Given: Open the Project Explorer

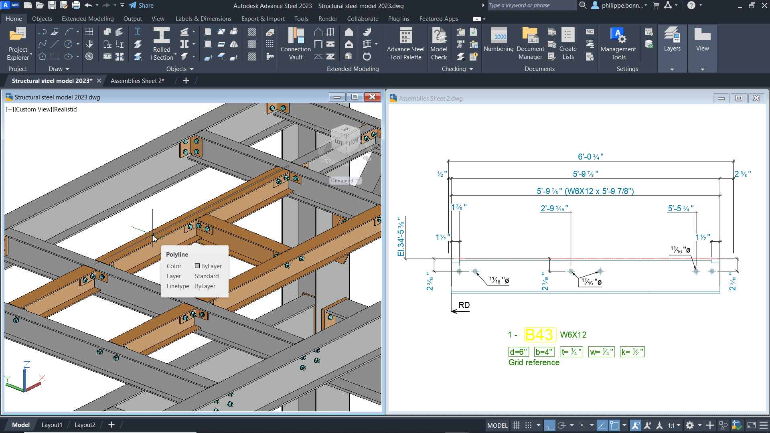Looking at the screenshot, I should click(18, 44).
